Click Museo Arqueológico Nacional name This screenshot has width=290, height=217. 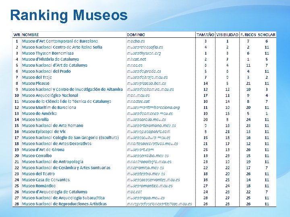pyautogui.click(x=50, y=95)
